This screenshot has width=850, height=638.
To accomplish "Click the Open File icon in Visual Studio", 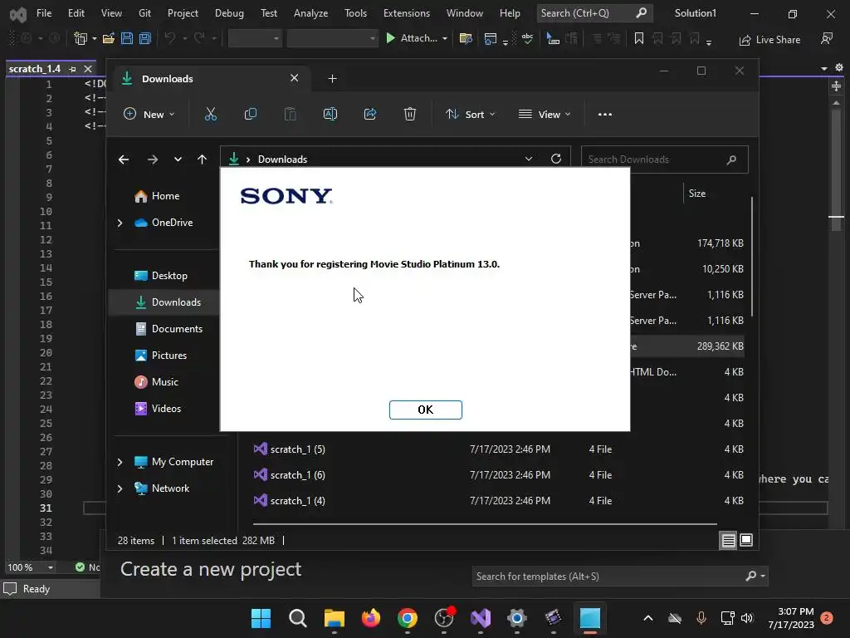I will click(109, 38).
